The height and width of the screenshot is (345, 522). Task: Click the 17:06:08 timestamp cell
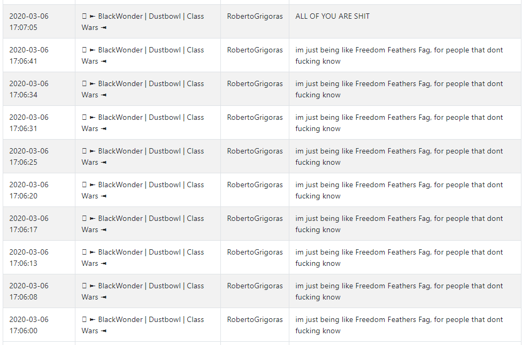(29, 291)
